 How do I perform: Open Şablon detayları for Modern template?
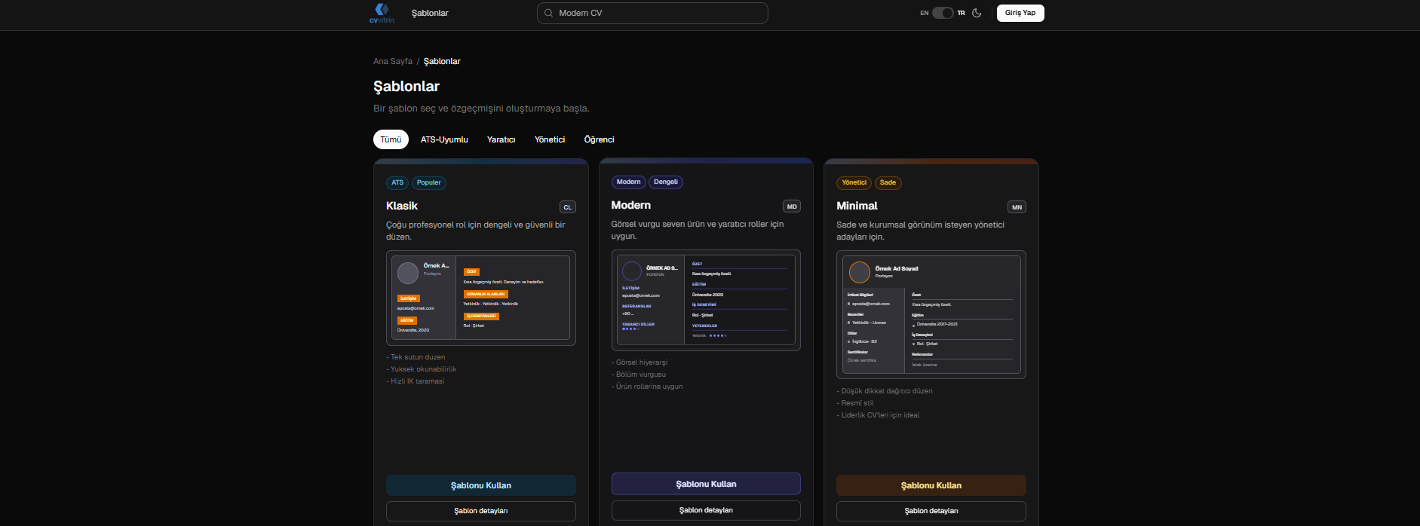[x=706, y=510]
